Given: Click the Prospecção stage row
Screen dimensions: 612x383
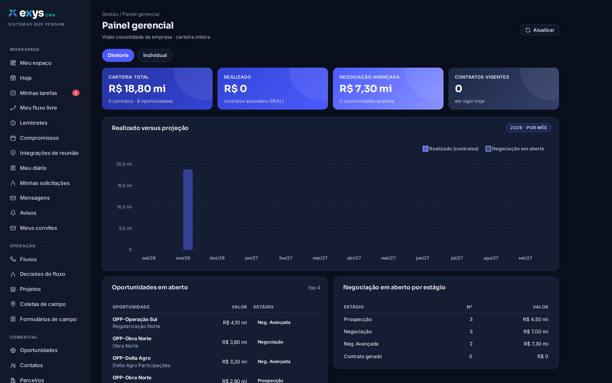Looking at the screenshot, I should click(x=446, y=320).
